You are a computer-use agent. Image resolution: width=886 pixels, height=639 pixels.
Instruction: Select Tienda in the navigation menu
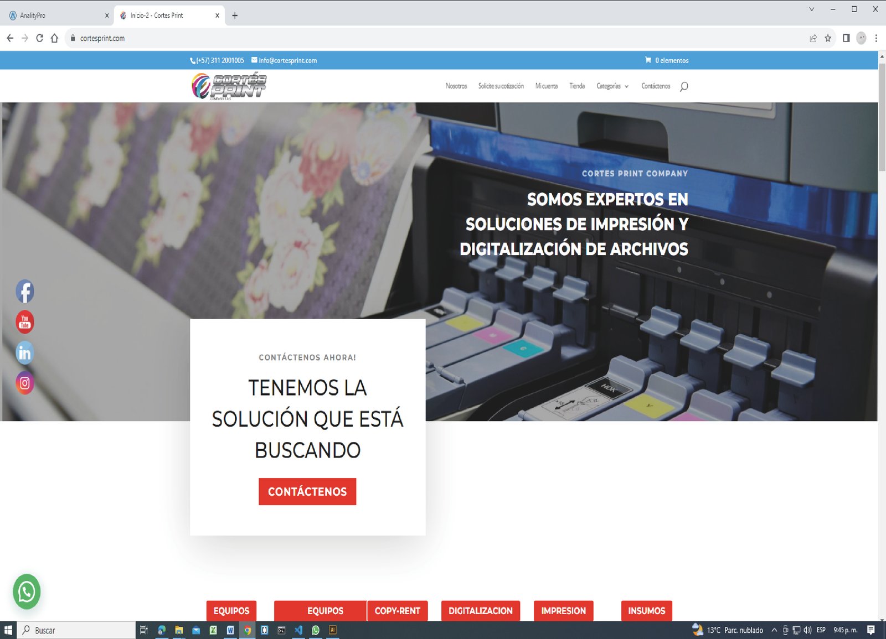(x=577, y=86)
